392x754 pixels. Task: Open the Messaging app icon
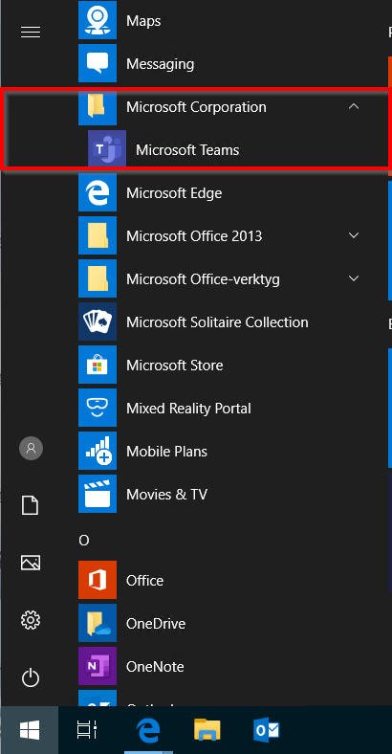(98, 63)
